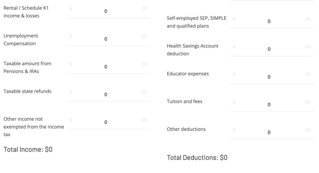Click the Total Deductions summary text

pyautogui.click(x=197, y=157)
